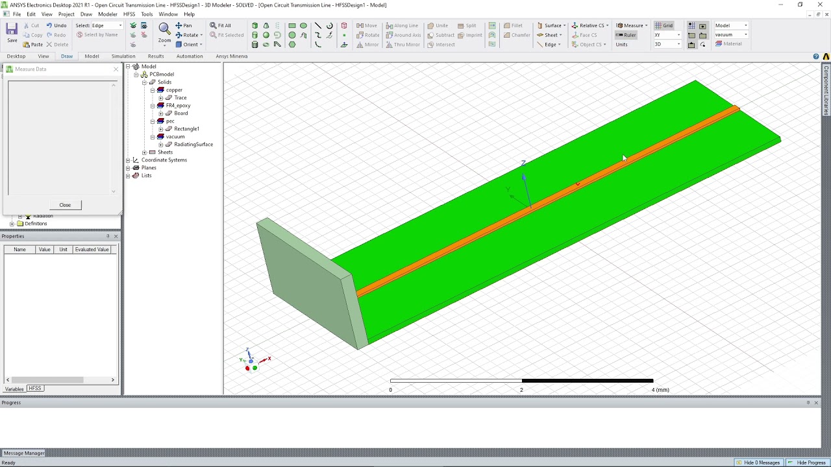The width and height of the screenshot is (831, 467).
Task: Collapse the copper tree node
Action: 153,90
